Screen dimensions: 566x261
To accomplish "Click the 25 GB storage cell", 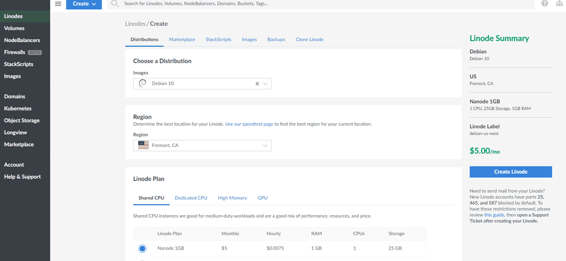I will point(395,249).
